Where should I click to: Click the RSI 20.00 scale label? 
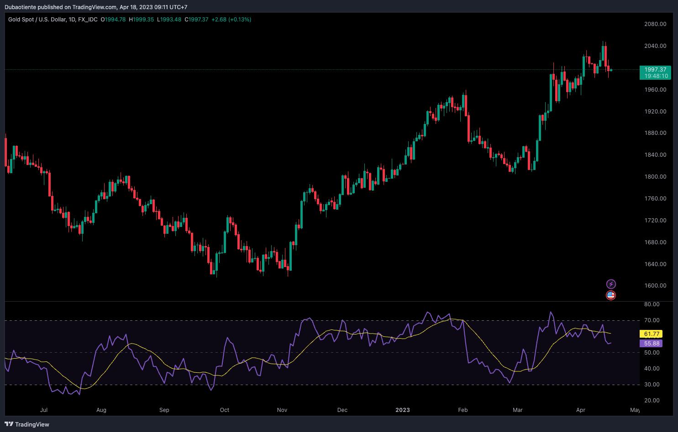click(x=652, y=401)
